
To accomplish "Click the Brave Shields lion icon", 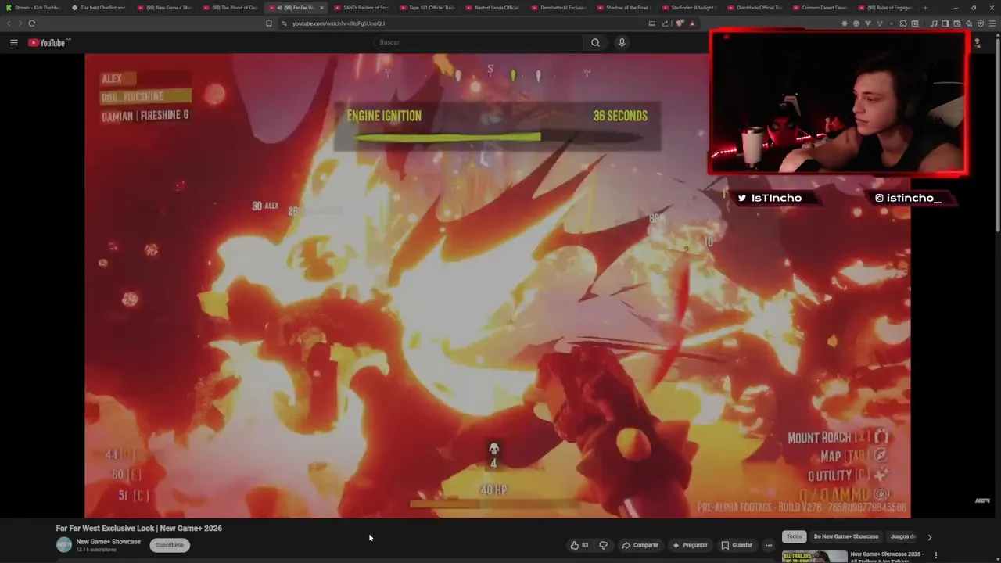I will coord(680,23).
